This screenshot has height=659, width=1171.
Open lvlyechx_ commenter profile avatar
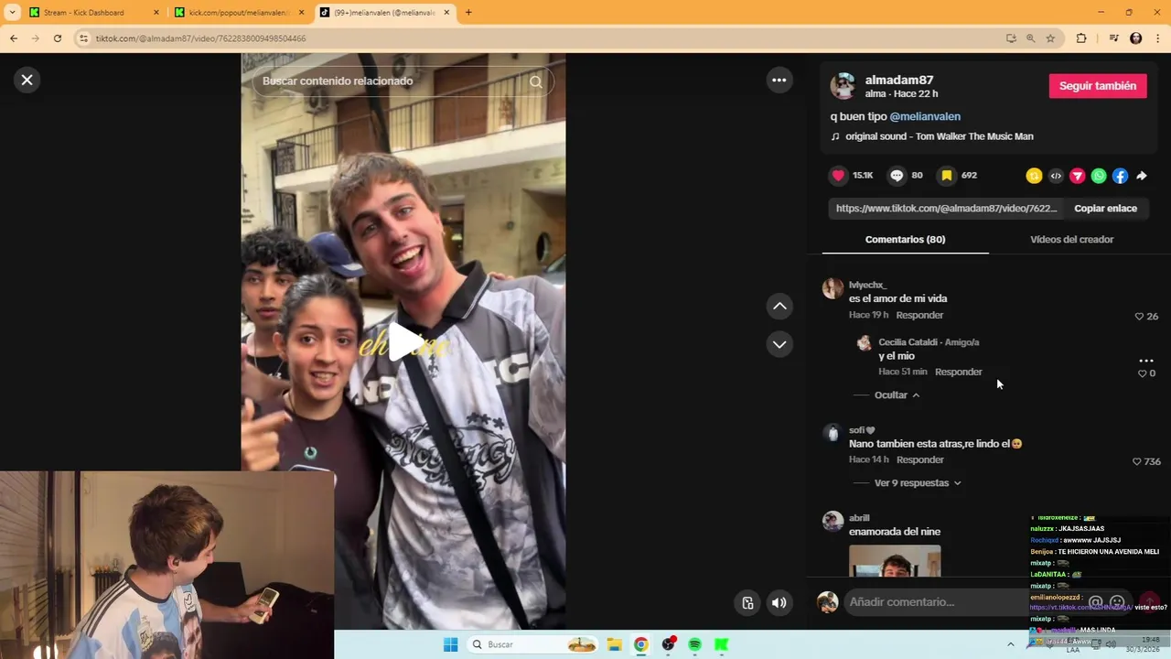pos(833,288)
